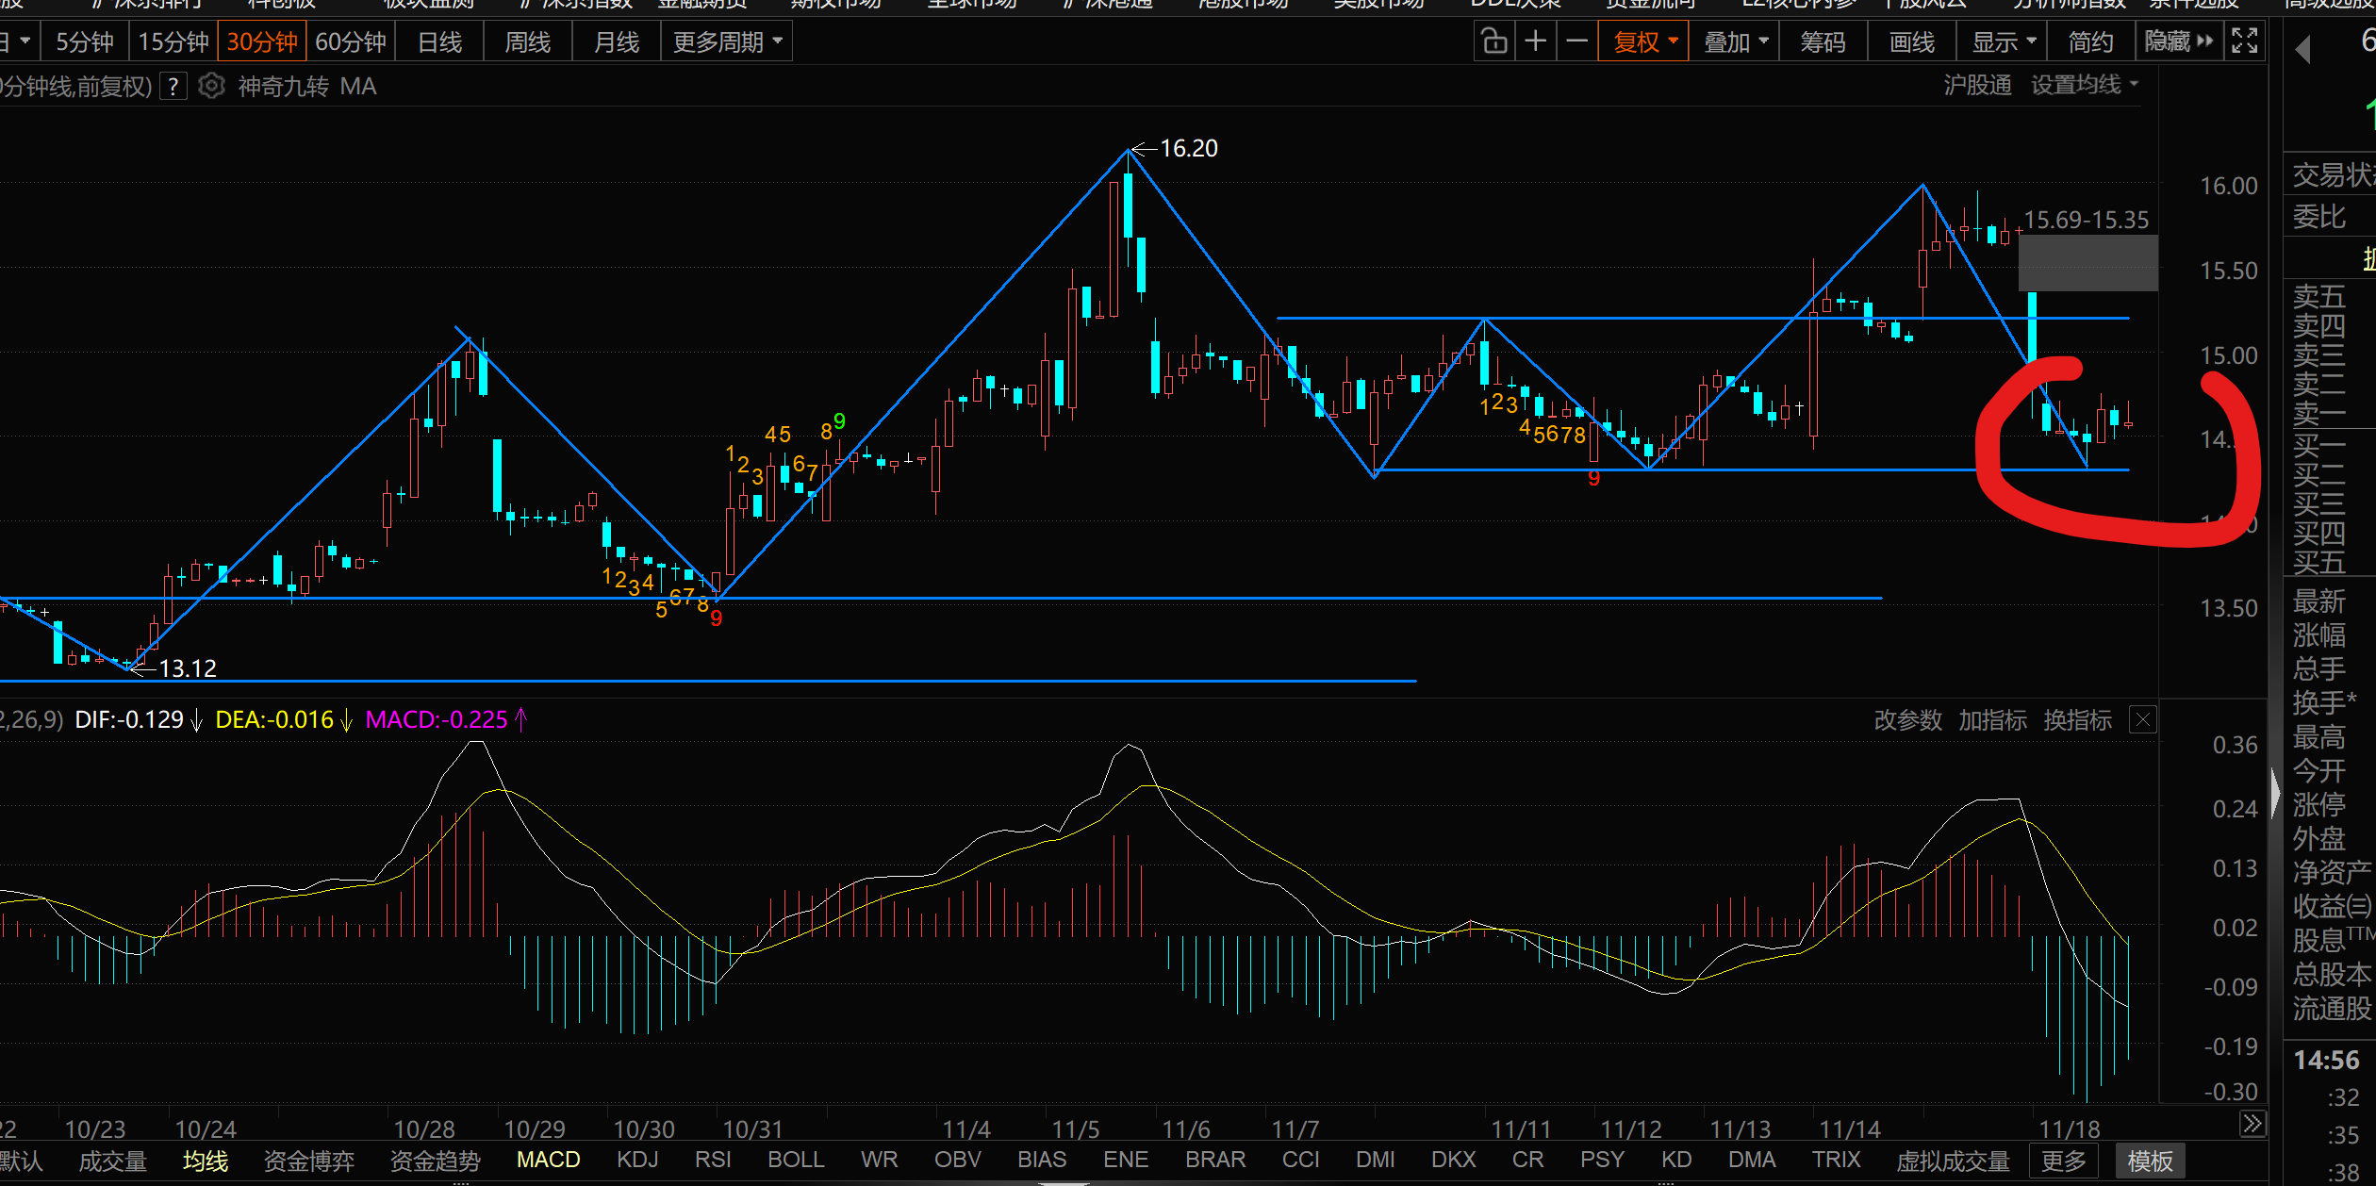
Task: Open 复权 adjustment dropdown
Action: 1643,41
